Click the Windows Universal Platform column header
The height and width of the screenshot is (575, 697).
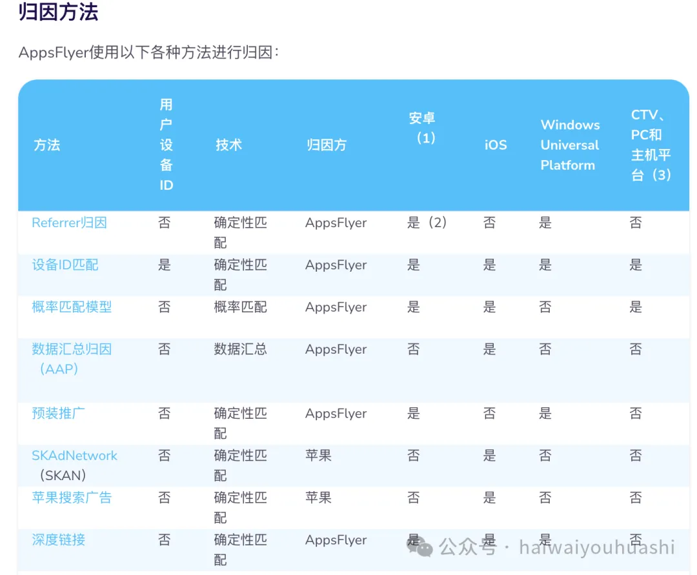(x=570, y=145)
